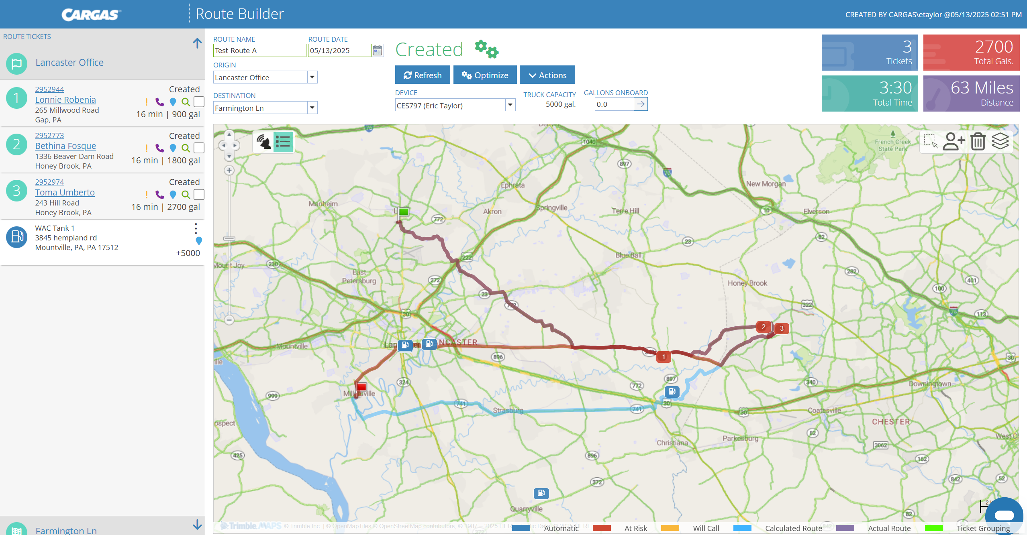
Task: Check the box for Bethina Fosque ticket
Action: (x=199, y=148)
